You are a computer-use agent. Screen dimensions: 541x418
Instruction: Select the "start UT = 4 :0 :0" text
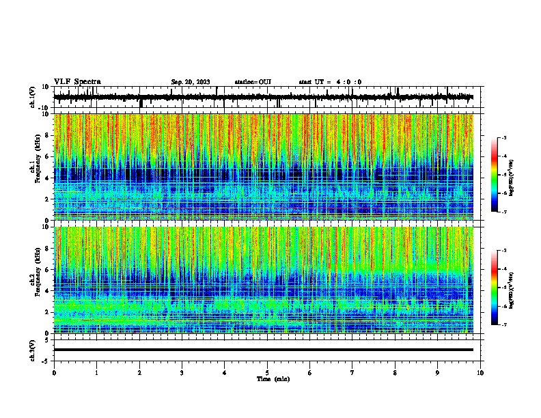point(330,82)
